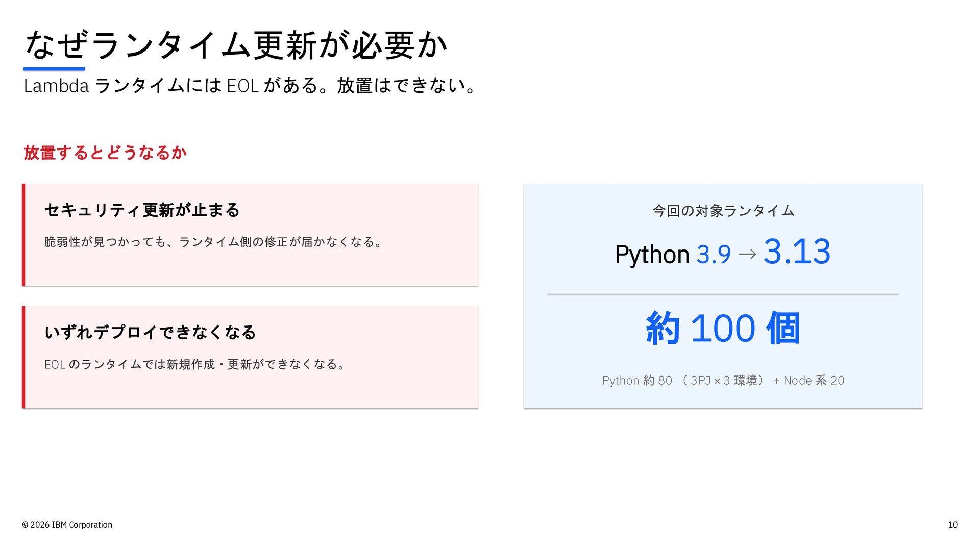This screenshot has width=980, height=551.
Task: Click the divider line in the blue panel
Action: [723, 294]
